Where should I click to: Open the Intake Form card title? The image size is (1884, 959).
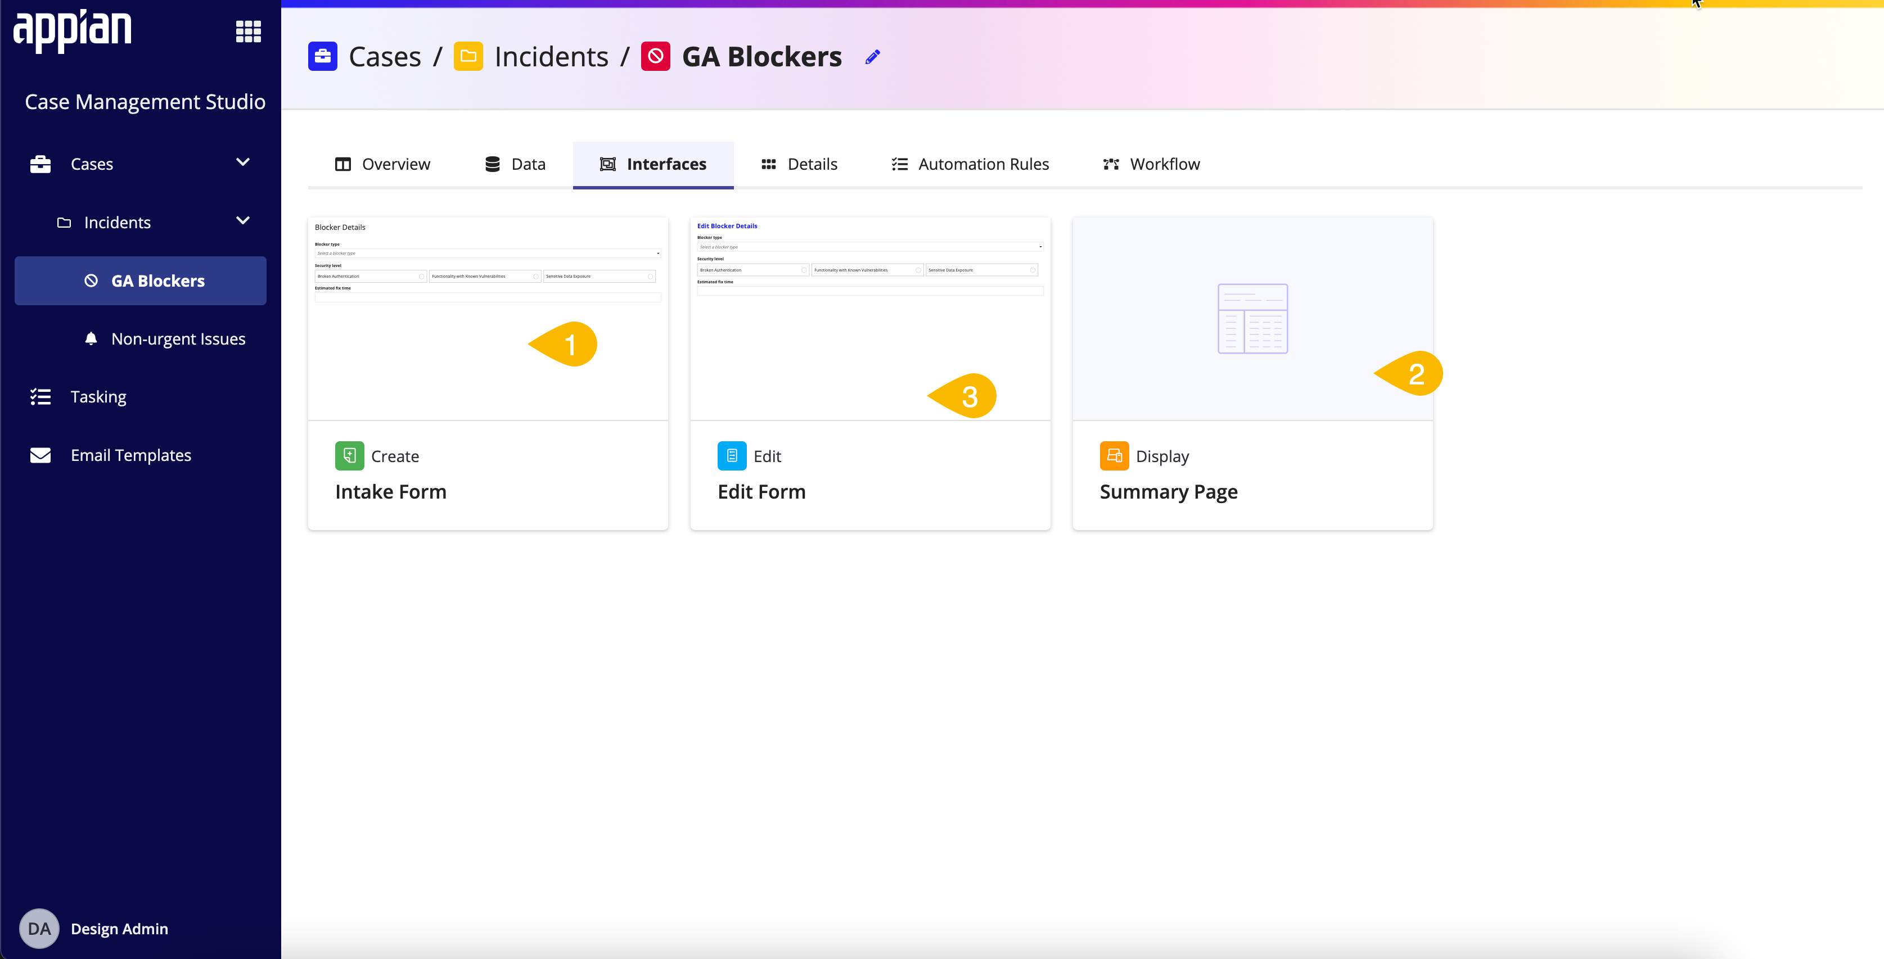pyautogui.click(x=390, y=492)
